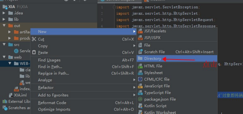Screen dimensions: 243x114
Task: Expand the lib folder node
Action: [x=4, y=19]
